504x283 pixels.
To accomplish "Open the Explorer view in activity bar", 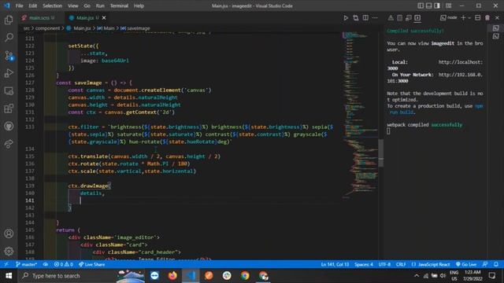I will [x=9, y=20].
